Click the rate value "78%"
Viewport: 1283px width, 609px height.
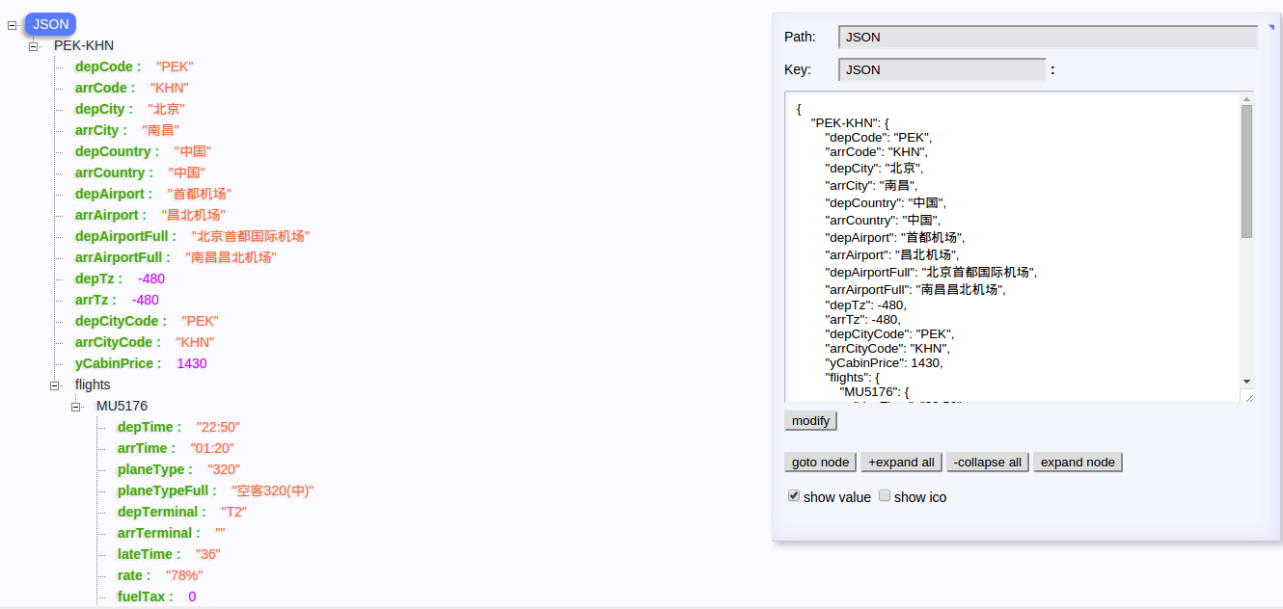pos(184,575)
